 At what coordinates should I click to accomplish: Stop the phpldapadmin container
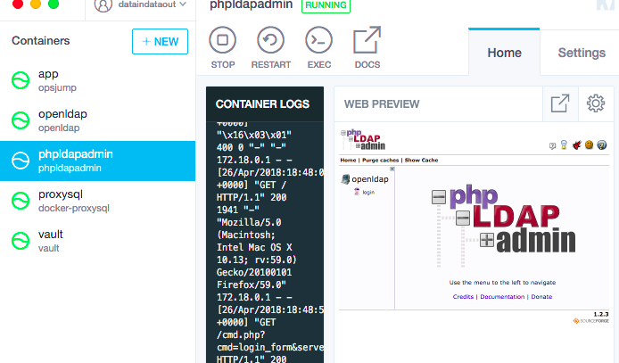[x=223, y=41]
